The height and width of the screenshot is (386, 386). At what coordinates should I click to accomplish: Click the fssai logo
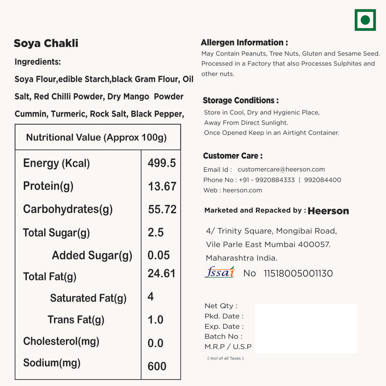pos(220,272)
